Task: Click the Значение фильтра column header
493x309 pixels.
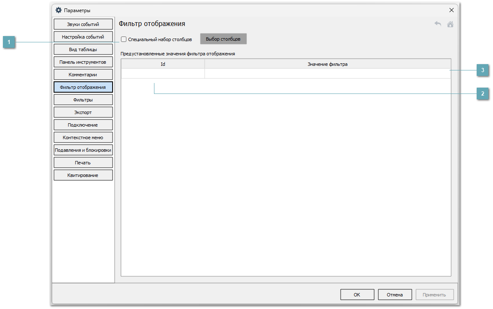Action: (x=327, y=64)
